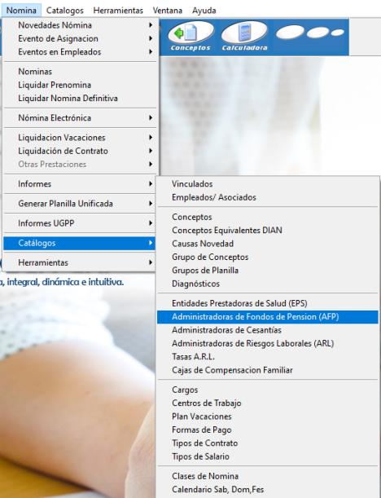Choose Empleados/ Asociados entry
Screen dimensions: 381x498
(267, 197)
